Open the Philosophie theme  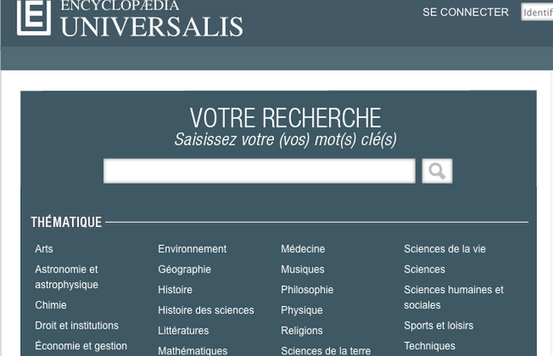307,290
